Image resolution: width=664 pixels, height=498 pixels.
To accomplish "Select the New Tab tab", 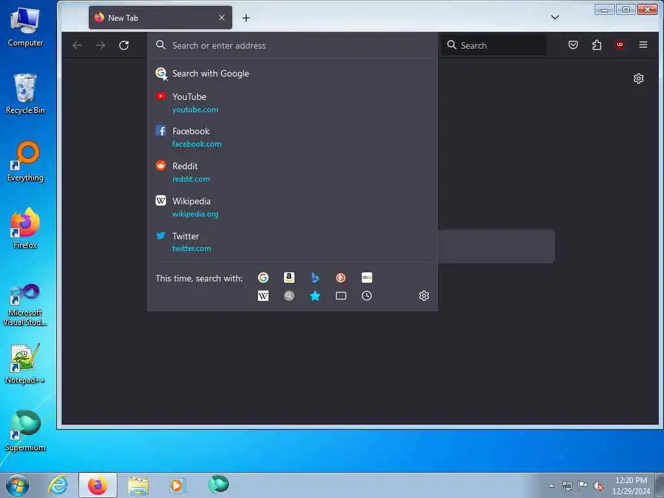I will [160, 18].
